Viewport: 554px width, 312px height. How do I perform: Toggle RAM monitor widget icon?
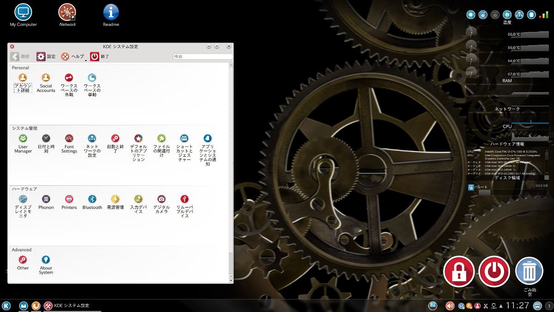531,15
